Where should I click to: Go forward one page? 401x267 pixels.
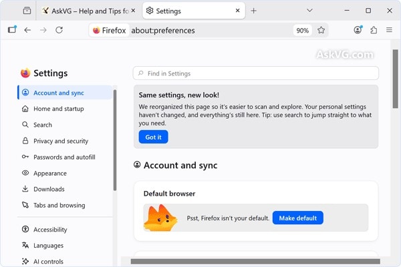pos(43,30)
